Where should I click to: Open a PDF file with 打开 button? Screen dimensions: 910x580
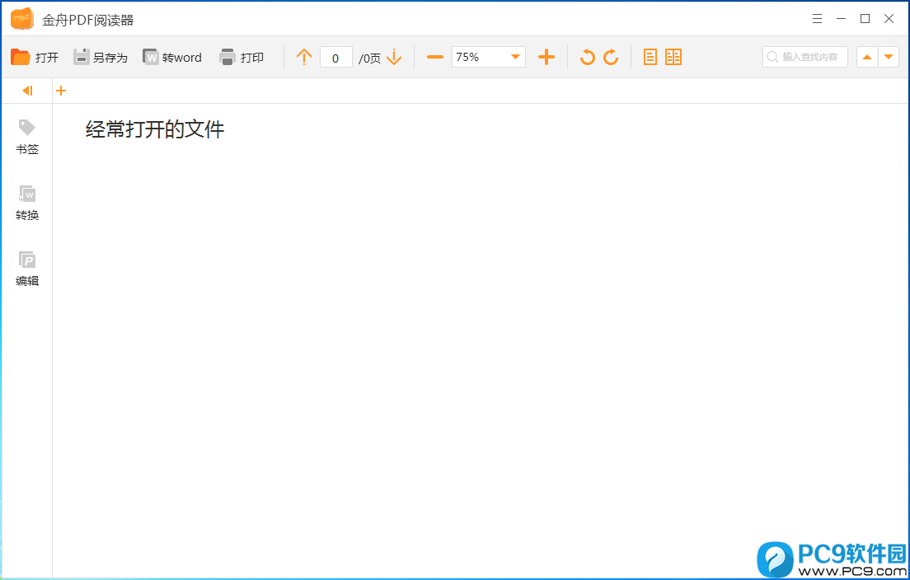[x=35, y=57]
